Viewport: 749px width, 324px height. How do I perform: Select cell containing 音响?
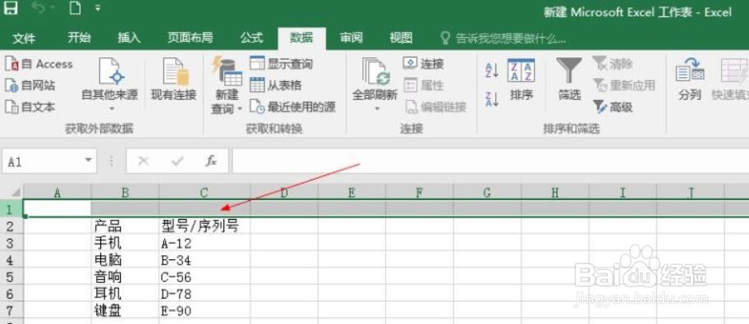(125, 276)
